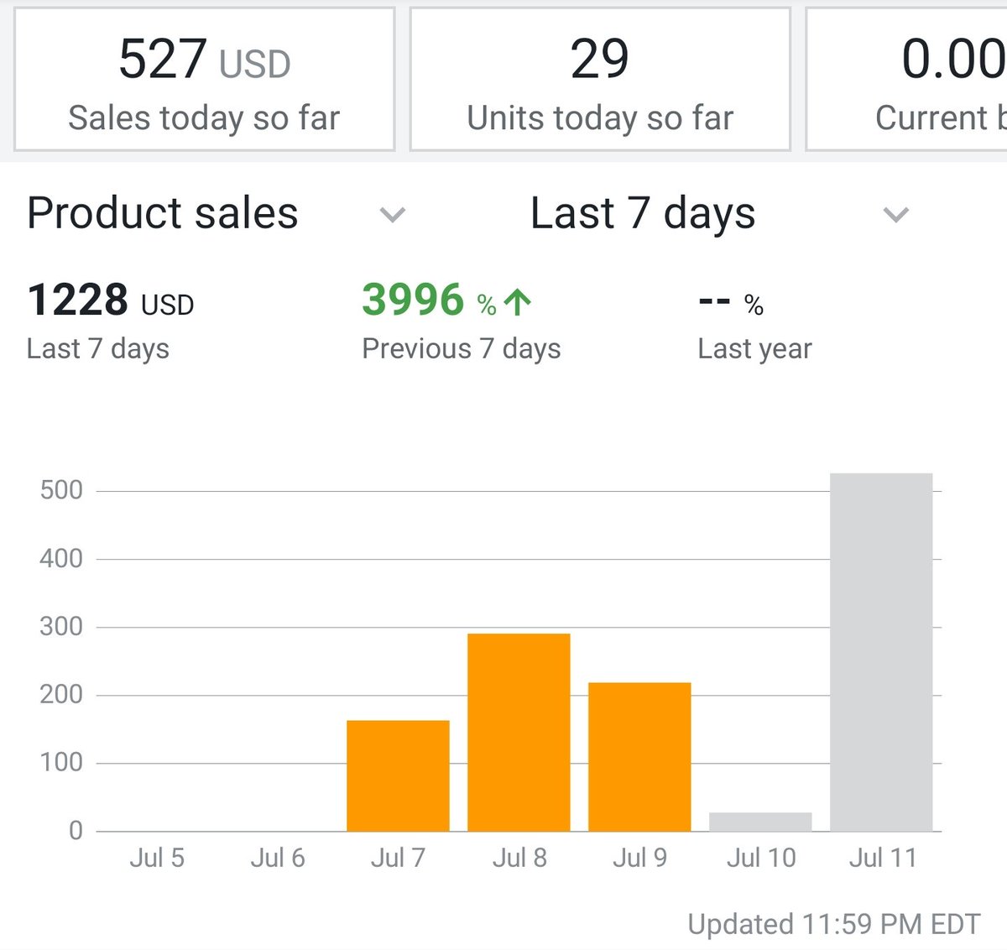
Task: Click the Previous 7 days comparison label
Action: pos(461,348)
